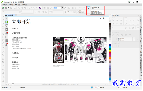Expand the Launch dropdown arrow

99,8
